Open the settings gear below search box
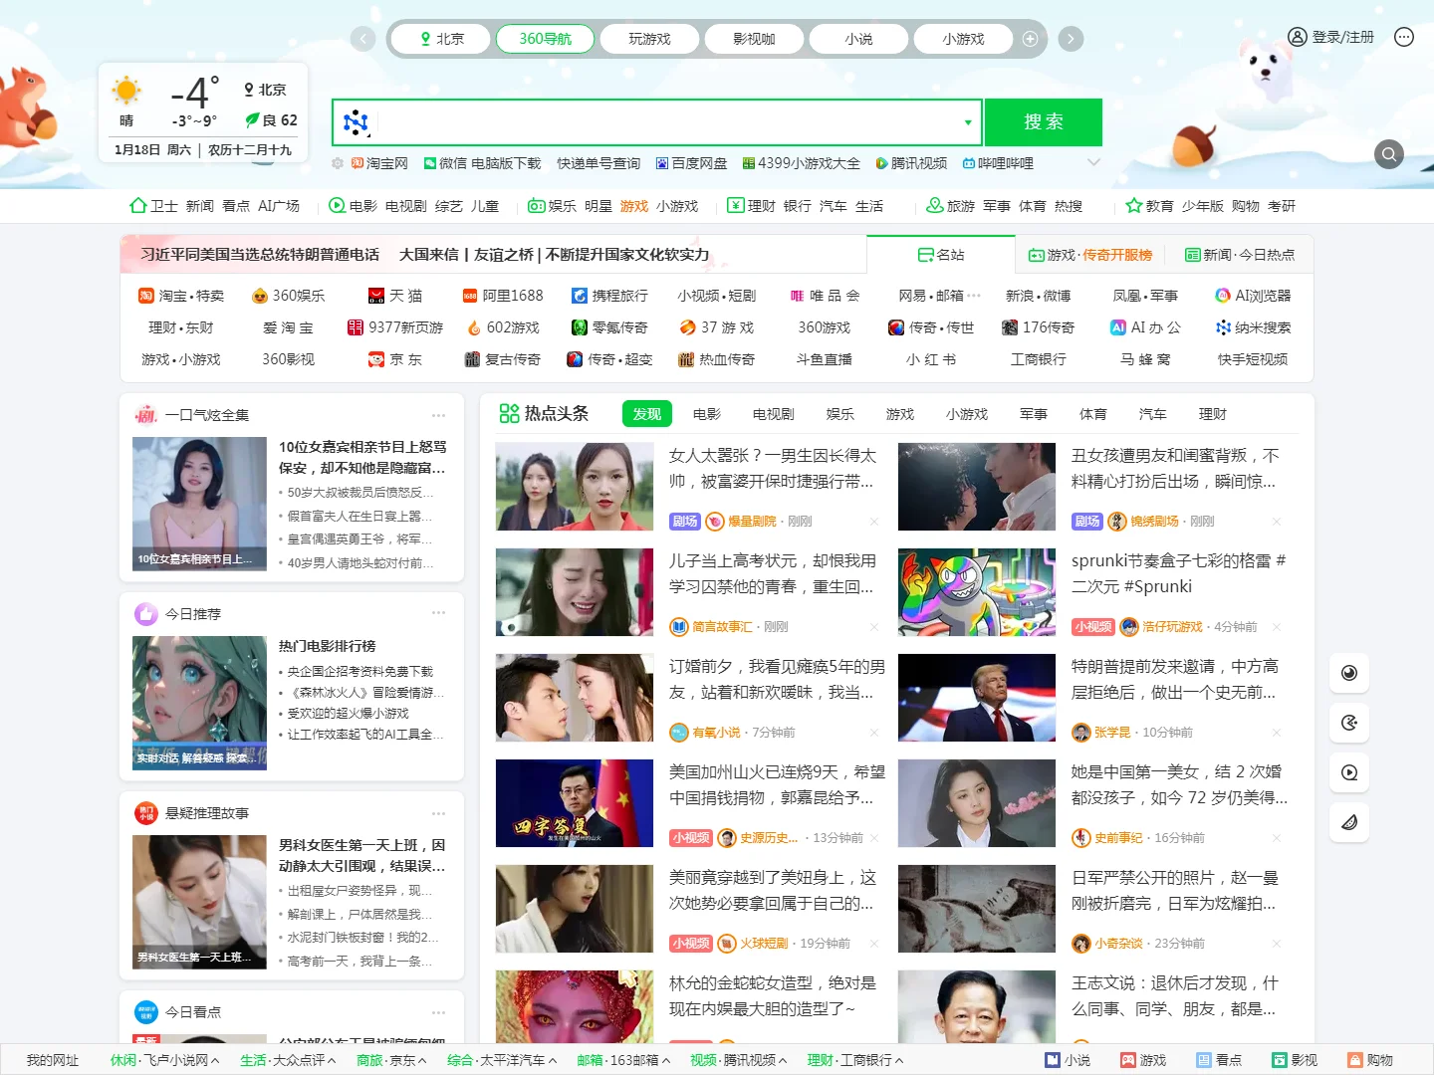Image resolution: width=1434 pixels, height=1075 pixels. tap(338, 163)
